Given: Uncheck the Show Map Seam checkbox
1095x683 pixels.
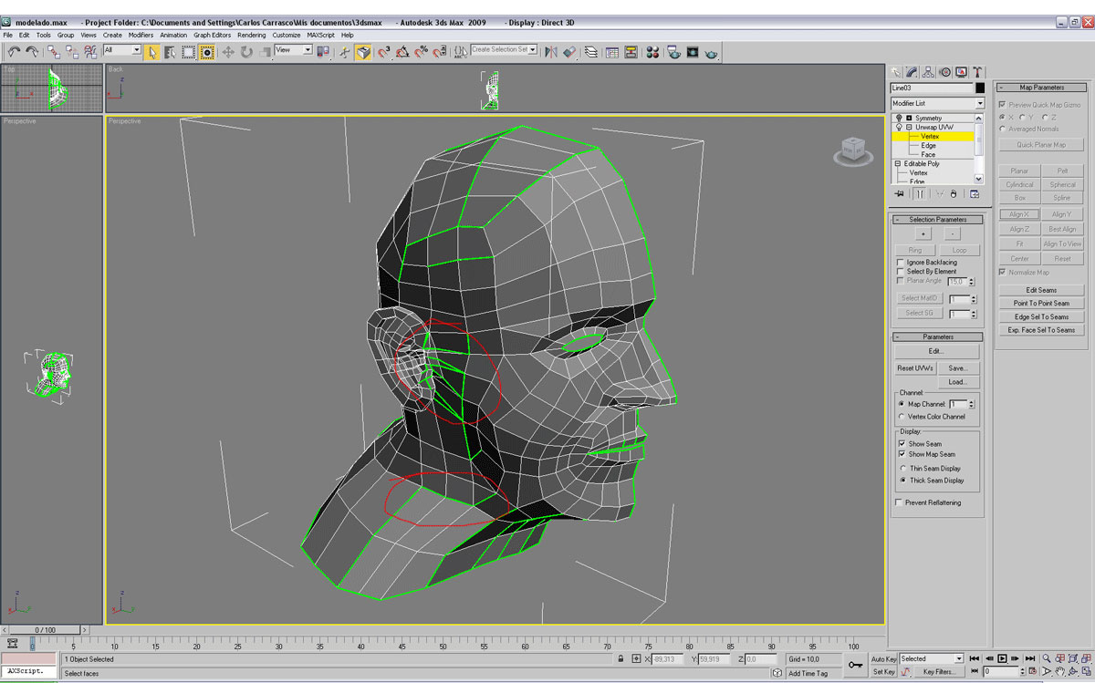Looking at the screenshot, I should pyautogui.click(x=902, y=453).
